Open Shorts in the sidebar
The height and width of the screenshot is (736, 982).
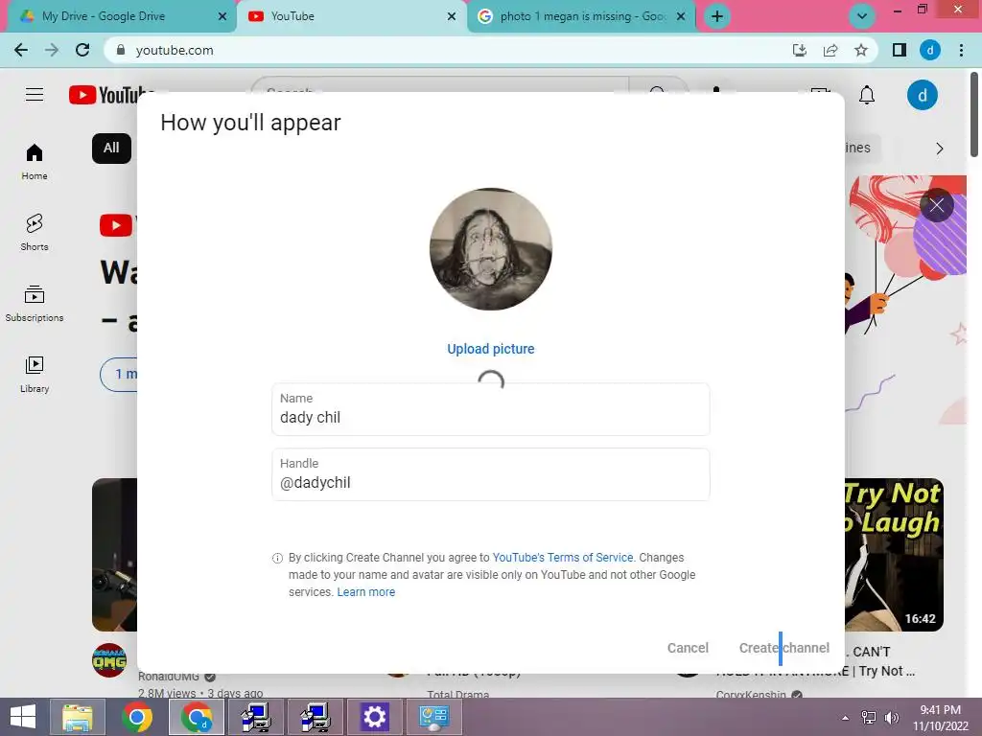35,232
